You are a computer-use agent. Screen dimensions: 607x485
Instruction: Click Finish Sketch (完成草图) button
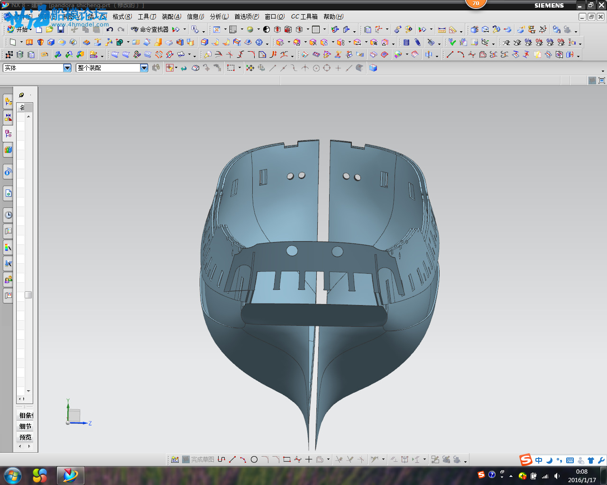coord(198,459)
